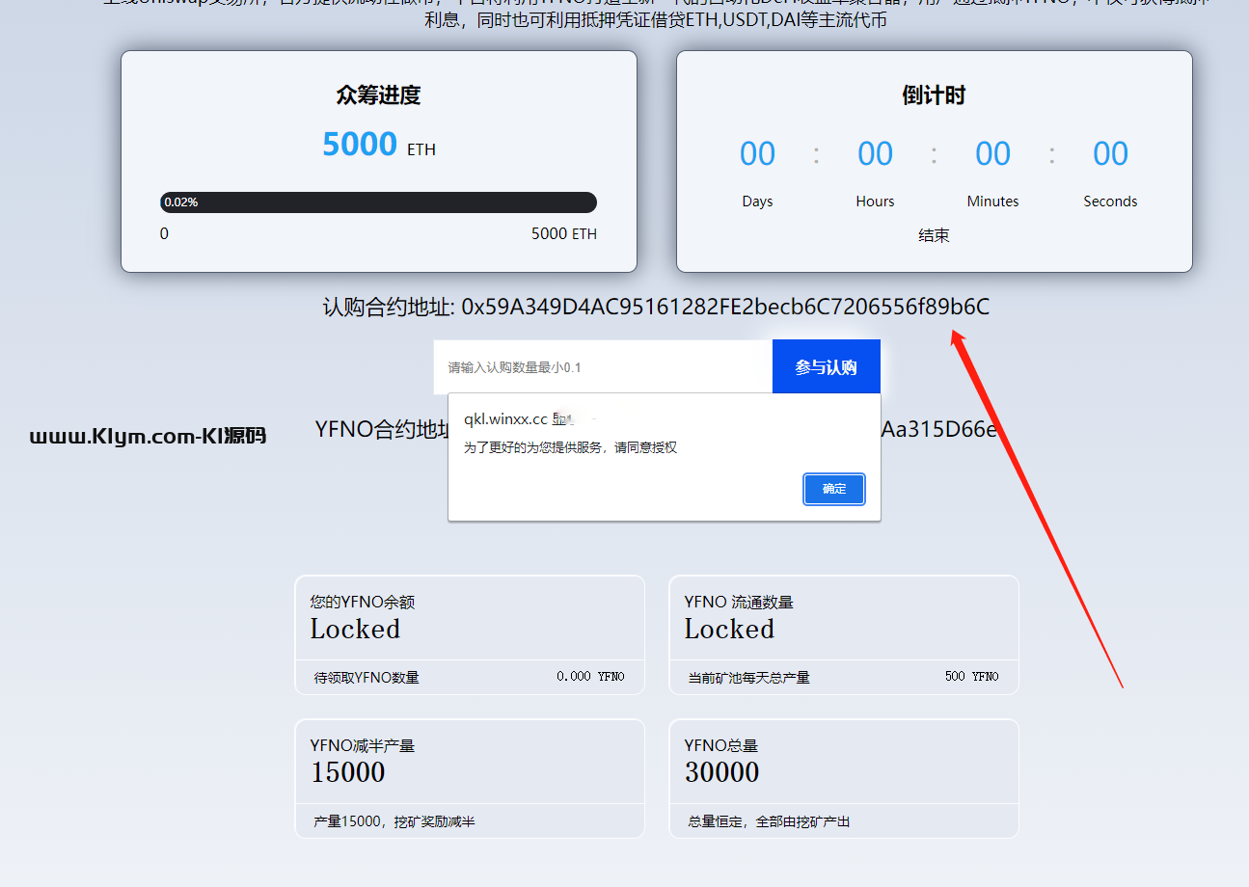Click the Seconds countdown value
The image size is (1249, 887).
coord(1110,154)
